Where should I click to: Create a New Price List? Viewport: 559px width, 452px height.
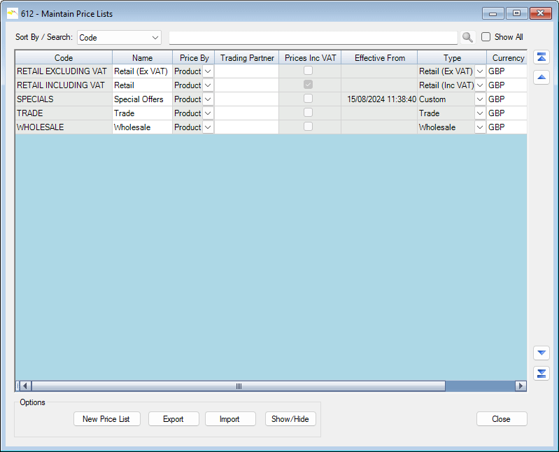coord(106,419)
